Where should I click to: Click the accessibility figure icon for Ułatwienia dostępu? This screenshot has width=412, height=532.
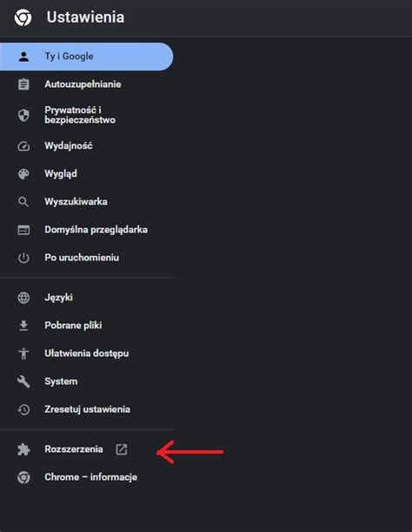[23, 354]
